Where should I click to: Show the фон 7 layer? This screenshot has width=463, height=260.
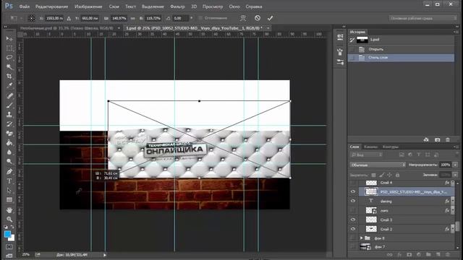(353, 247)
